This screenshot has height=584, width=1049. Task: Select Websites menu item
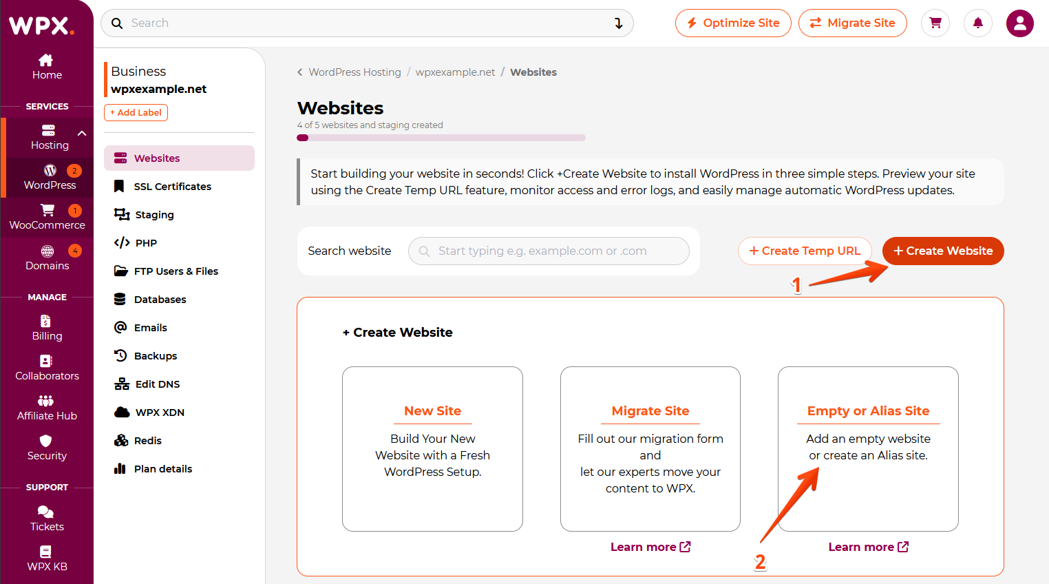point(179,158)
